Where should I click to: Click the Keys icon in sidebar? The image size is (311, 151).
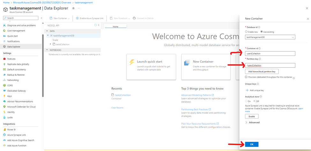pyautogui.click(x=4, y=96)
